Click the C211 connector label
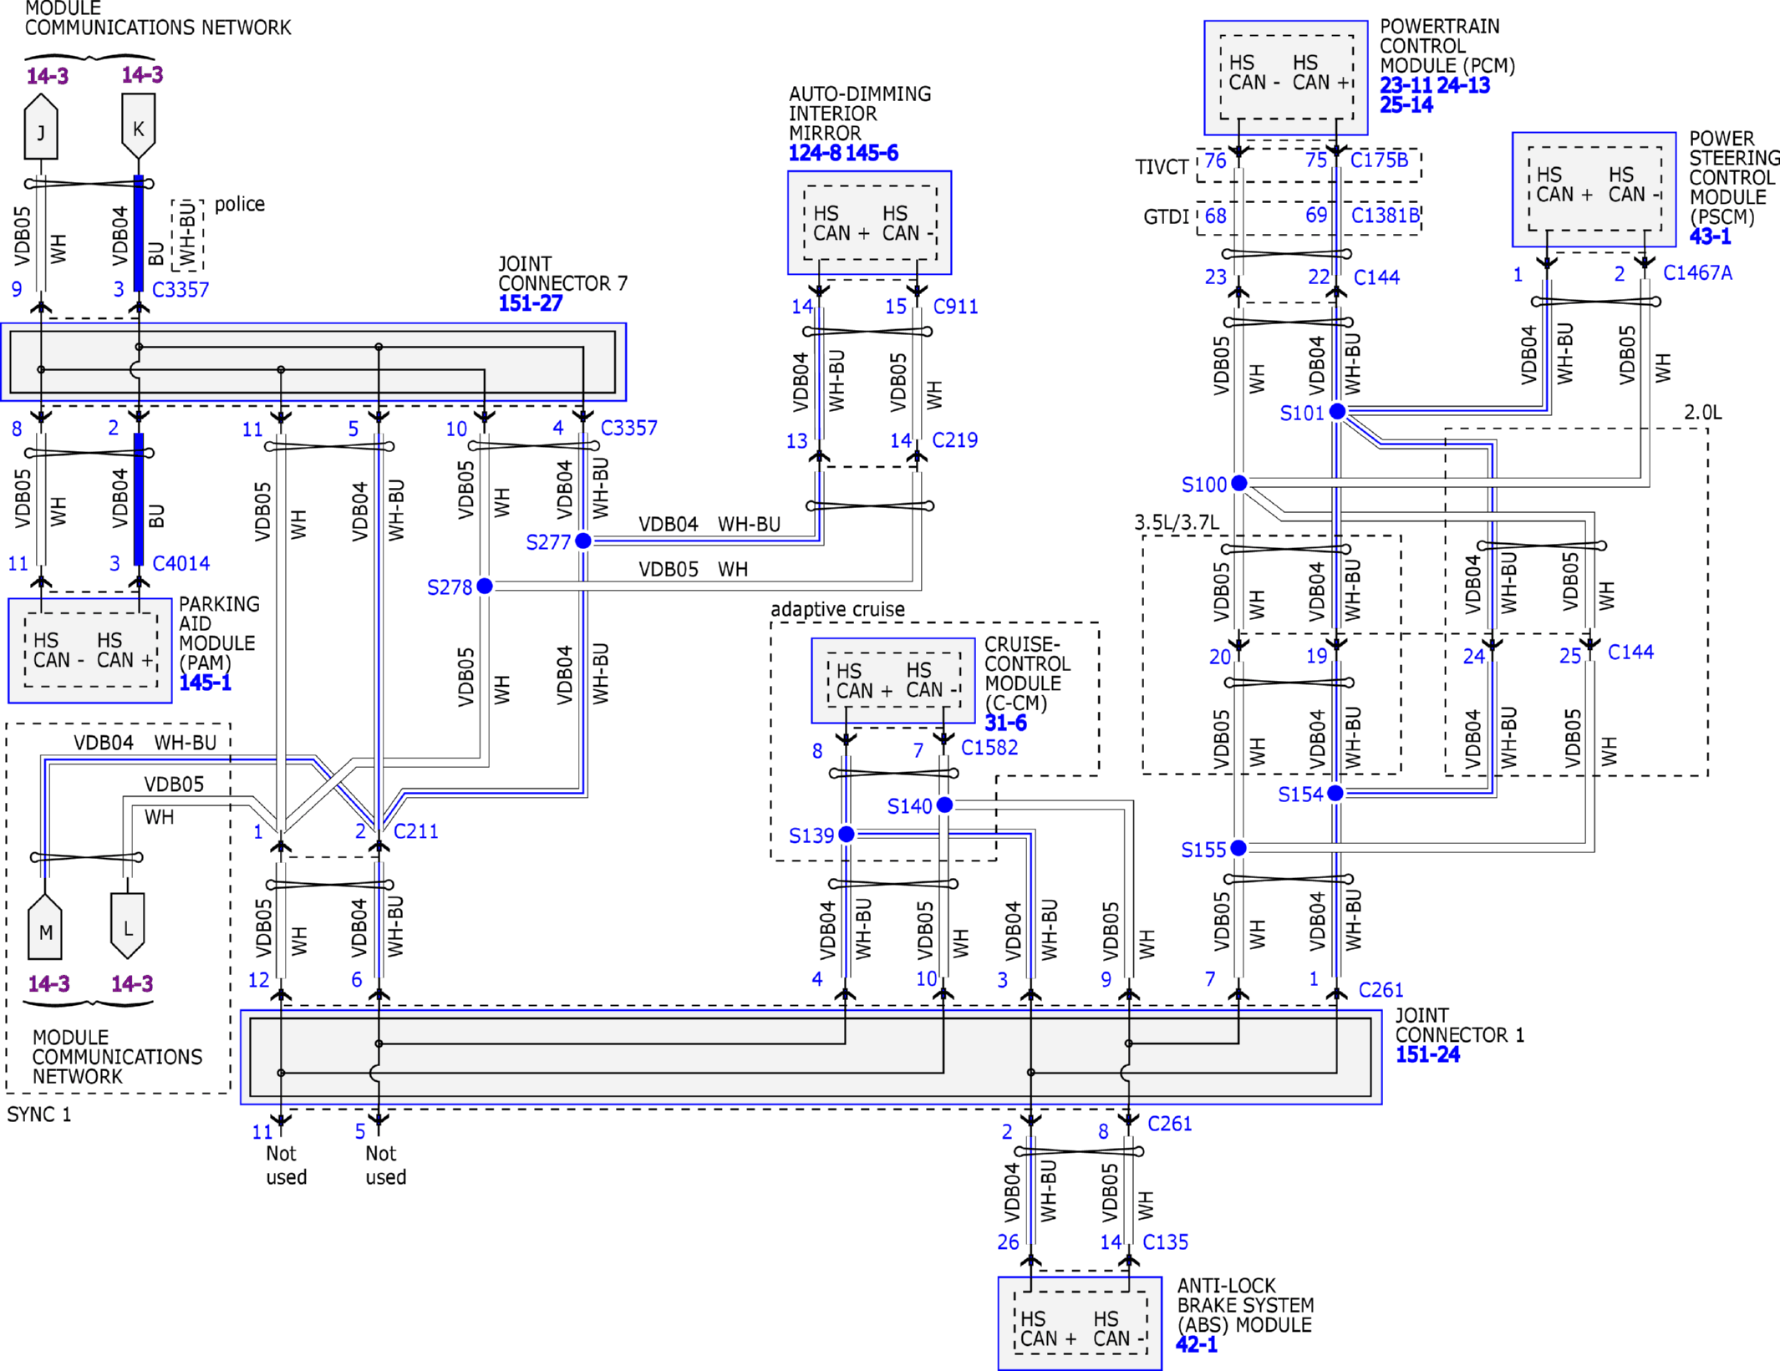This screenshot has height=1371, width=1780. 415,831
